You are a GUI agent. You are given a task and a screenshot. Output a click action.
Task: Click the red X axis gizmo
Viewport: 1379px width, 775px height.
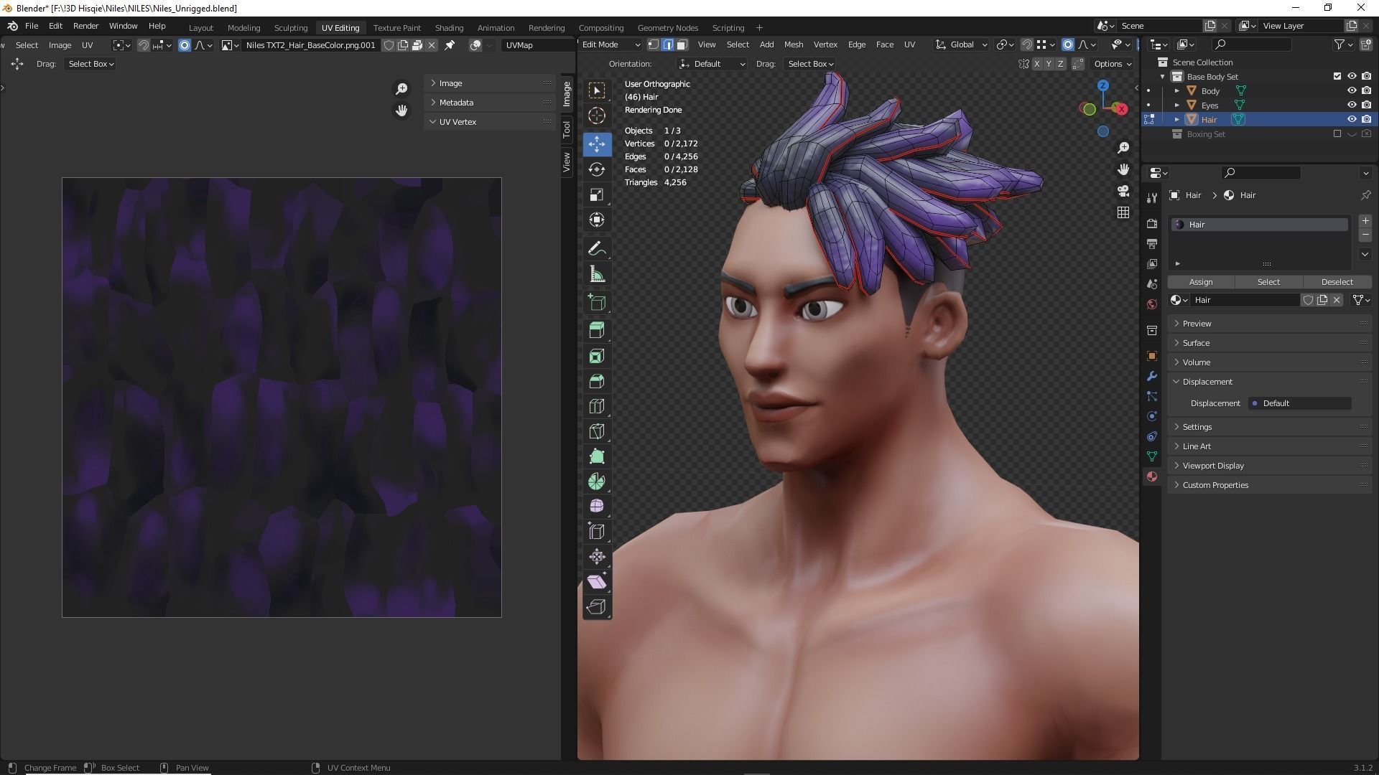(x=1121, y=109)
